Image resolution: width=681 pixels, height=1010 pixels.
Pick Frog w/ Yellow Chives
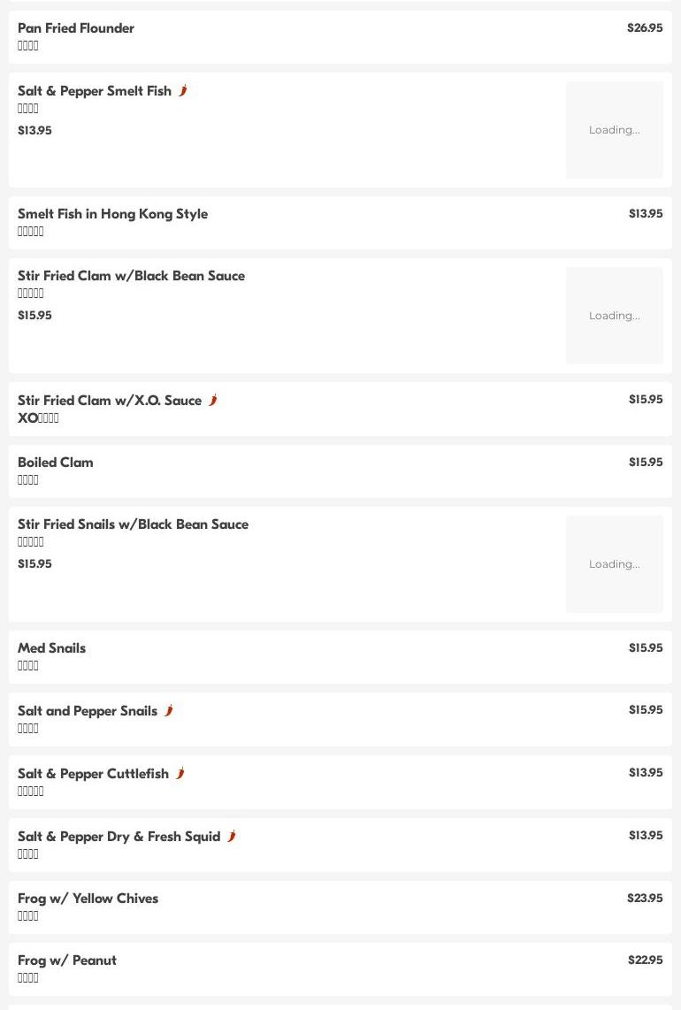pos(88,899)
